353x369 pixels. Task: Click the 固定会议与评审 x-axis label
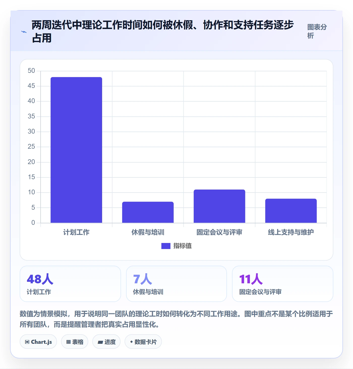click(219, 232)
